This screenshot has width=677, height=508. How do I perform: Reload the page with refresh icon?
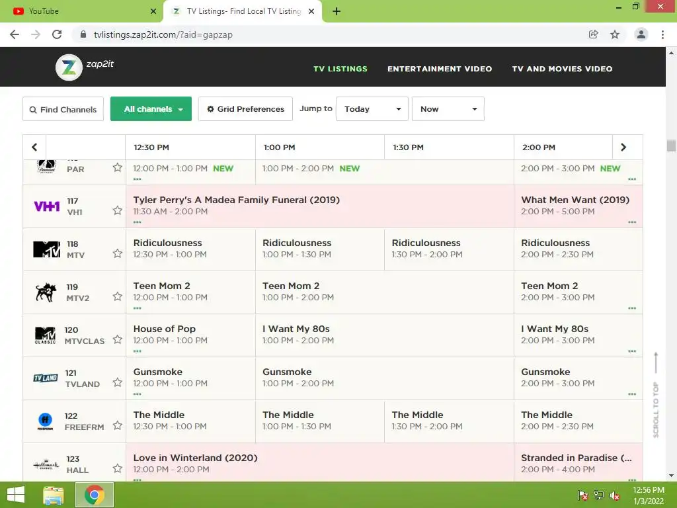57,34
